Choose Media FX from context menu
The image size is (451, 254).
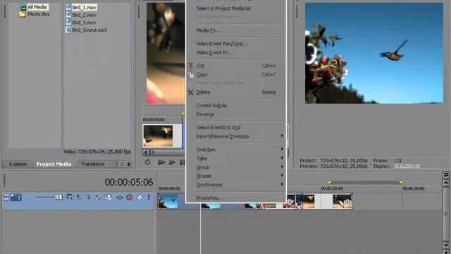[x=236, y=30]
